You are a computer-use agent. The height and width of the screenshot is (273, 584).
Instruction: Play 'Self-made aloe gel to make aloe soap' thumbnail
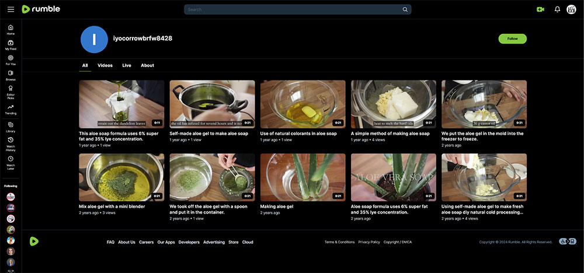[213, 104]
